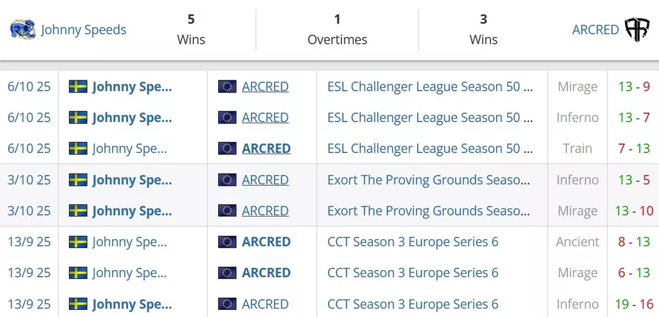Click the ARCRED logo in header
Screen dimensions: 659x317
pyautogui.click(x=637, y=30)
